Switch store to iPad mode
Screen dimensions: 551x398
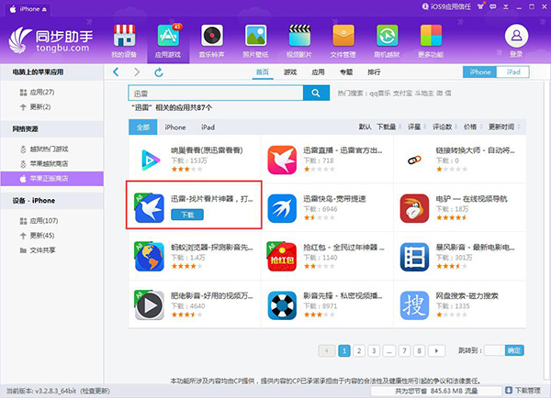point(512,72)
